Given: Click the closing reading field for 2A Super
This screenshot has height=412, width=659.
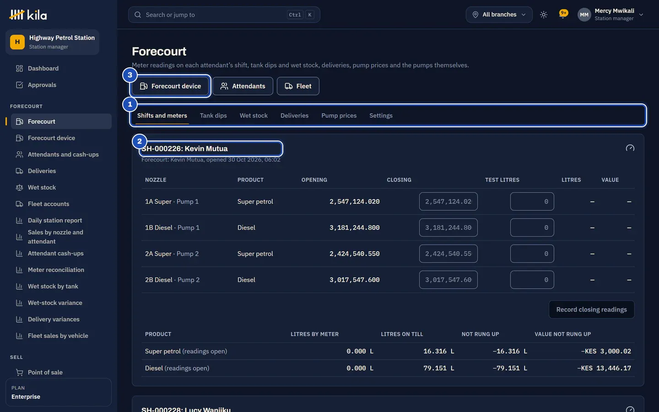Looking at the screenshot, I should coord(448,254).
